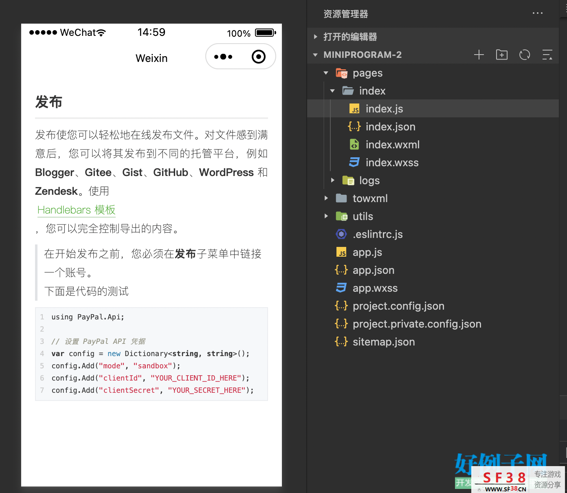567x493 pixels.
Task: Click the braces icon of project.config.json
Action: point(341,306)
